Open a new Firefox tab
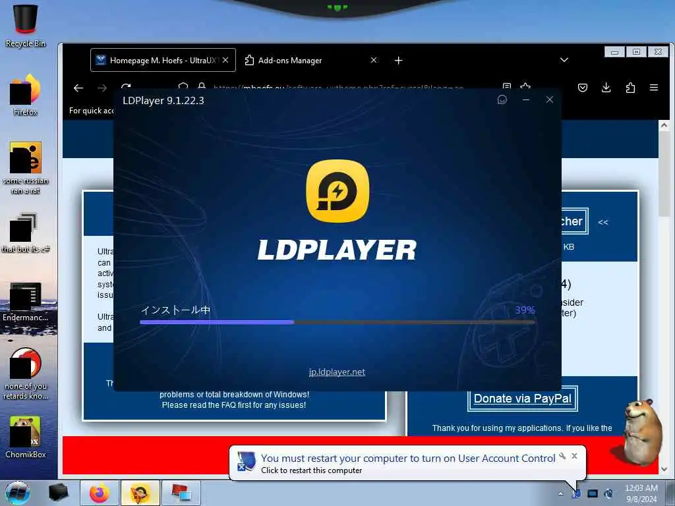 399,60
